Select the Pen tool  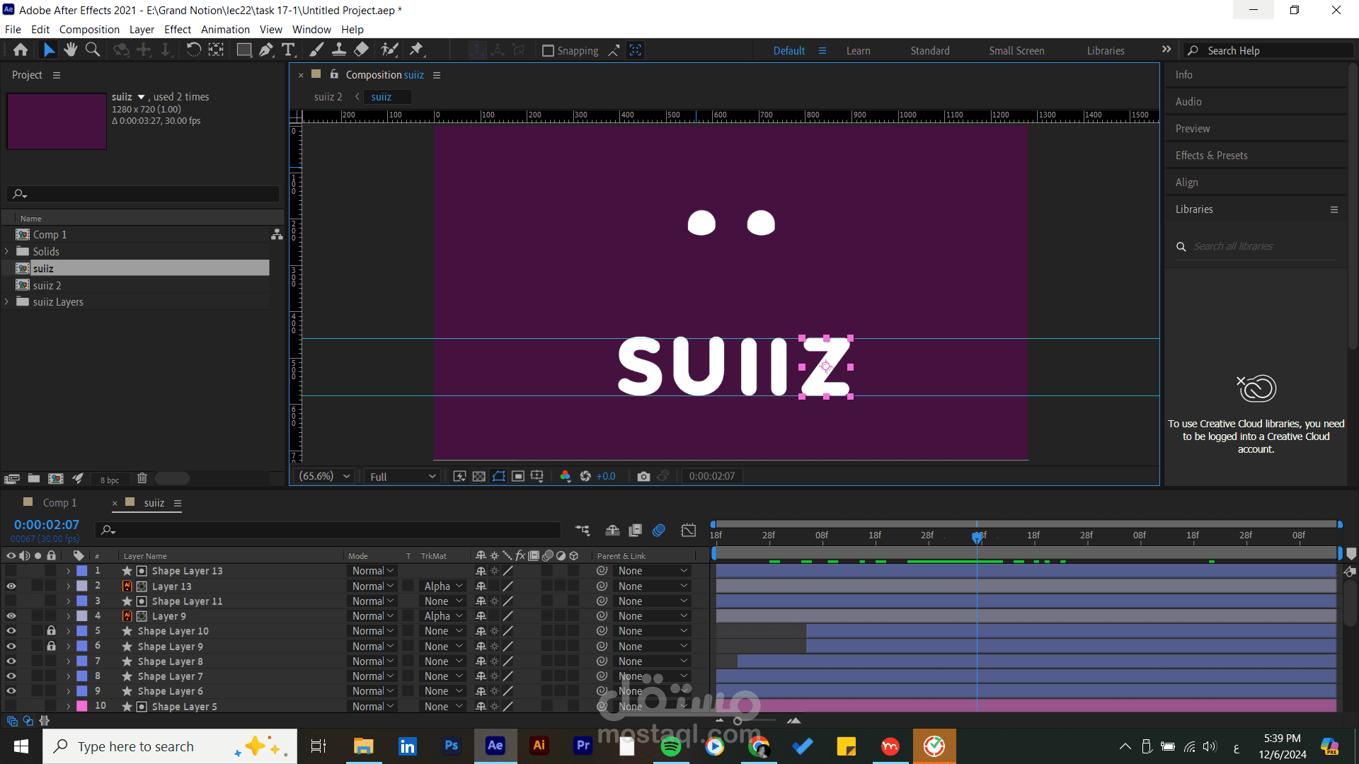pyautogui.click(x=265, y=50)
